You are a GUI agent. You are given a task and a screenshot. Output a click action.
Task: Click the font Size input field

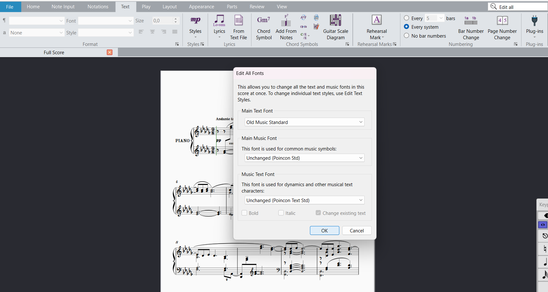click(x=162, y=21)
